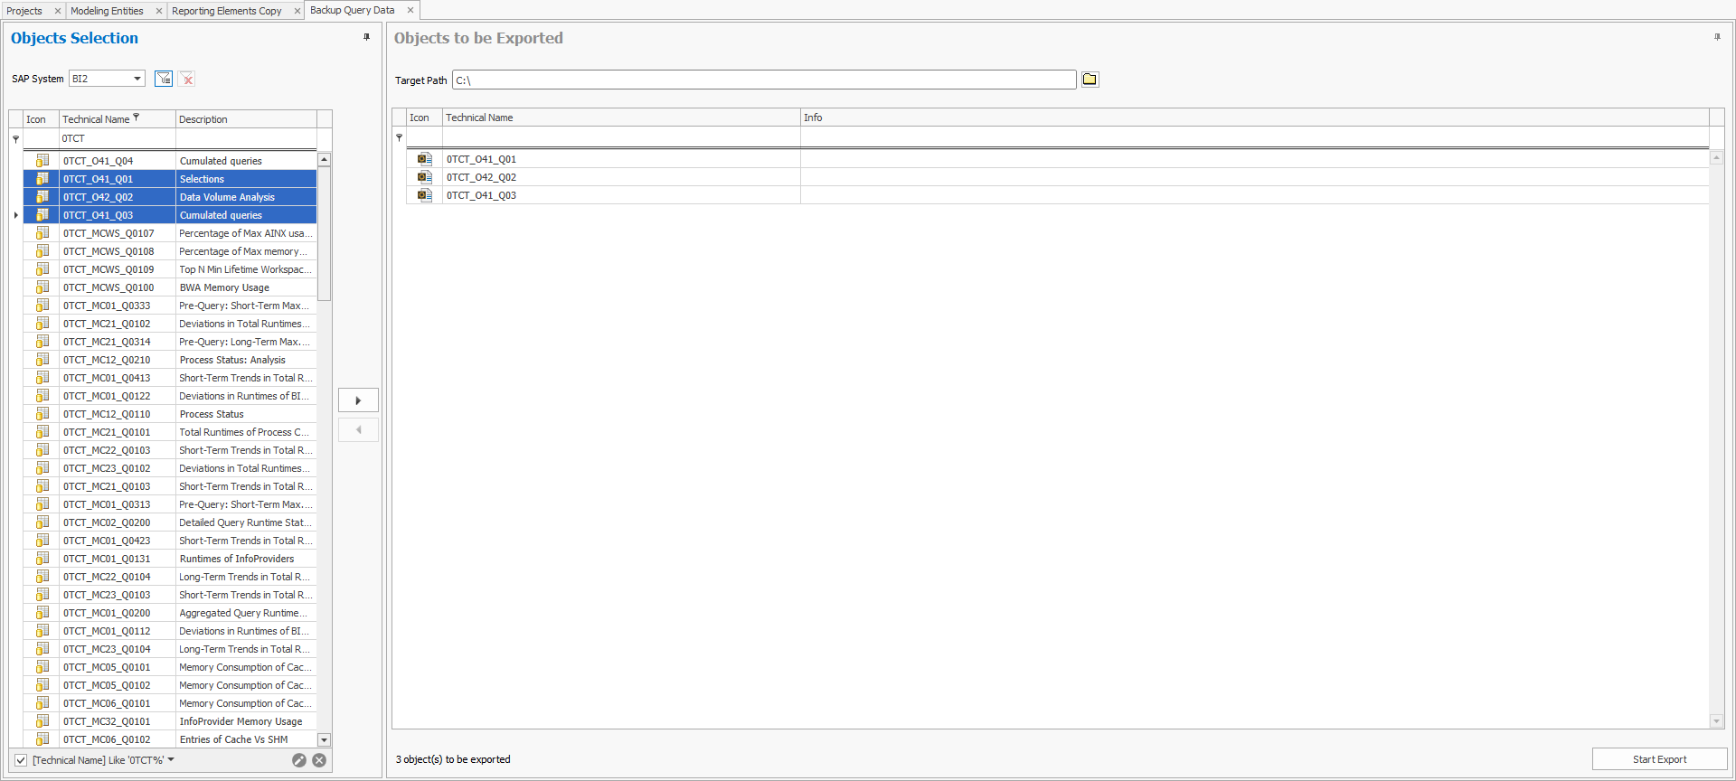Click the clear filter icon with red X
Screen dimensions: 1736x781
point(187,79)
